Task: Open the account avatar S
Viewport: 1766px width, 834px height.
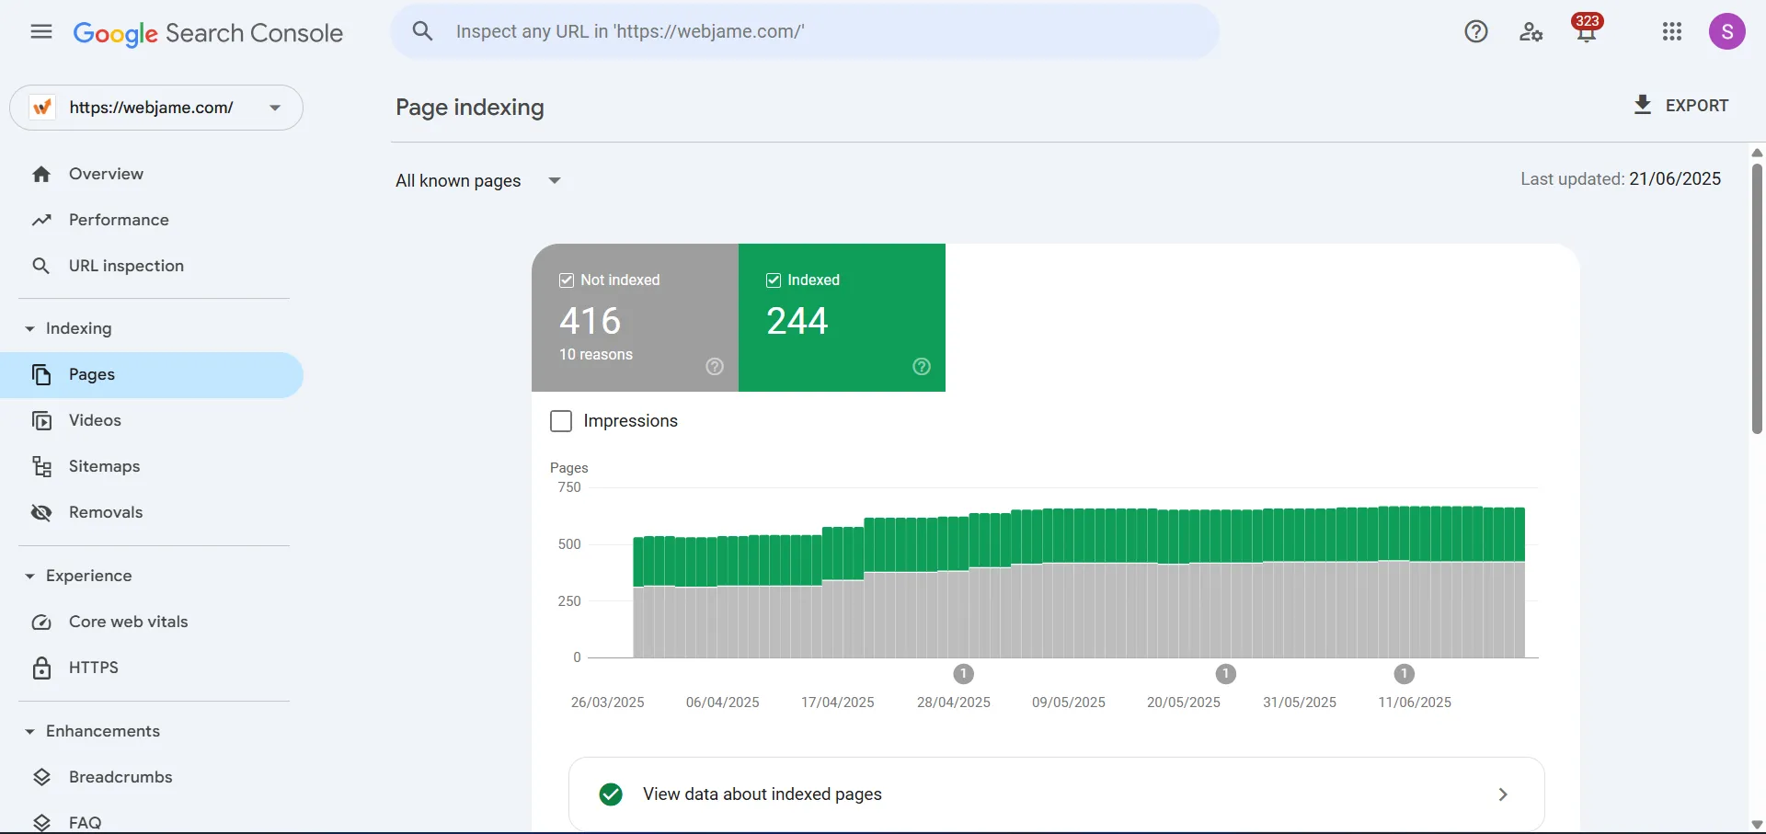Action: [1727, 32]
